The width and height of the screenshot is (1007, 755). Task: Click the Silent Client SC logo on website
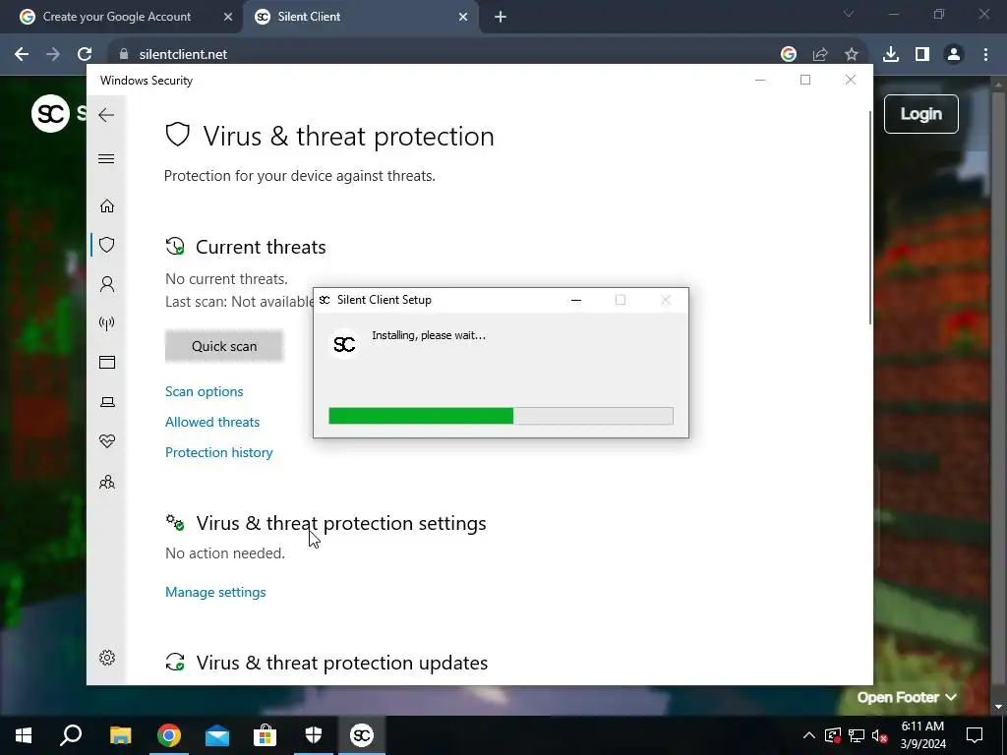pos(50,114)
